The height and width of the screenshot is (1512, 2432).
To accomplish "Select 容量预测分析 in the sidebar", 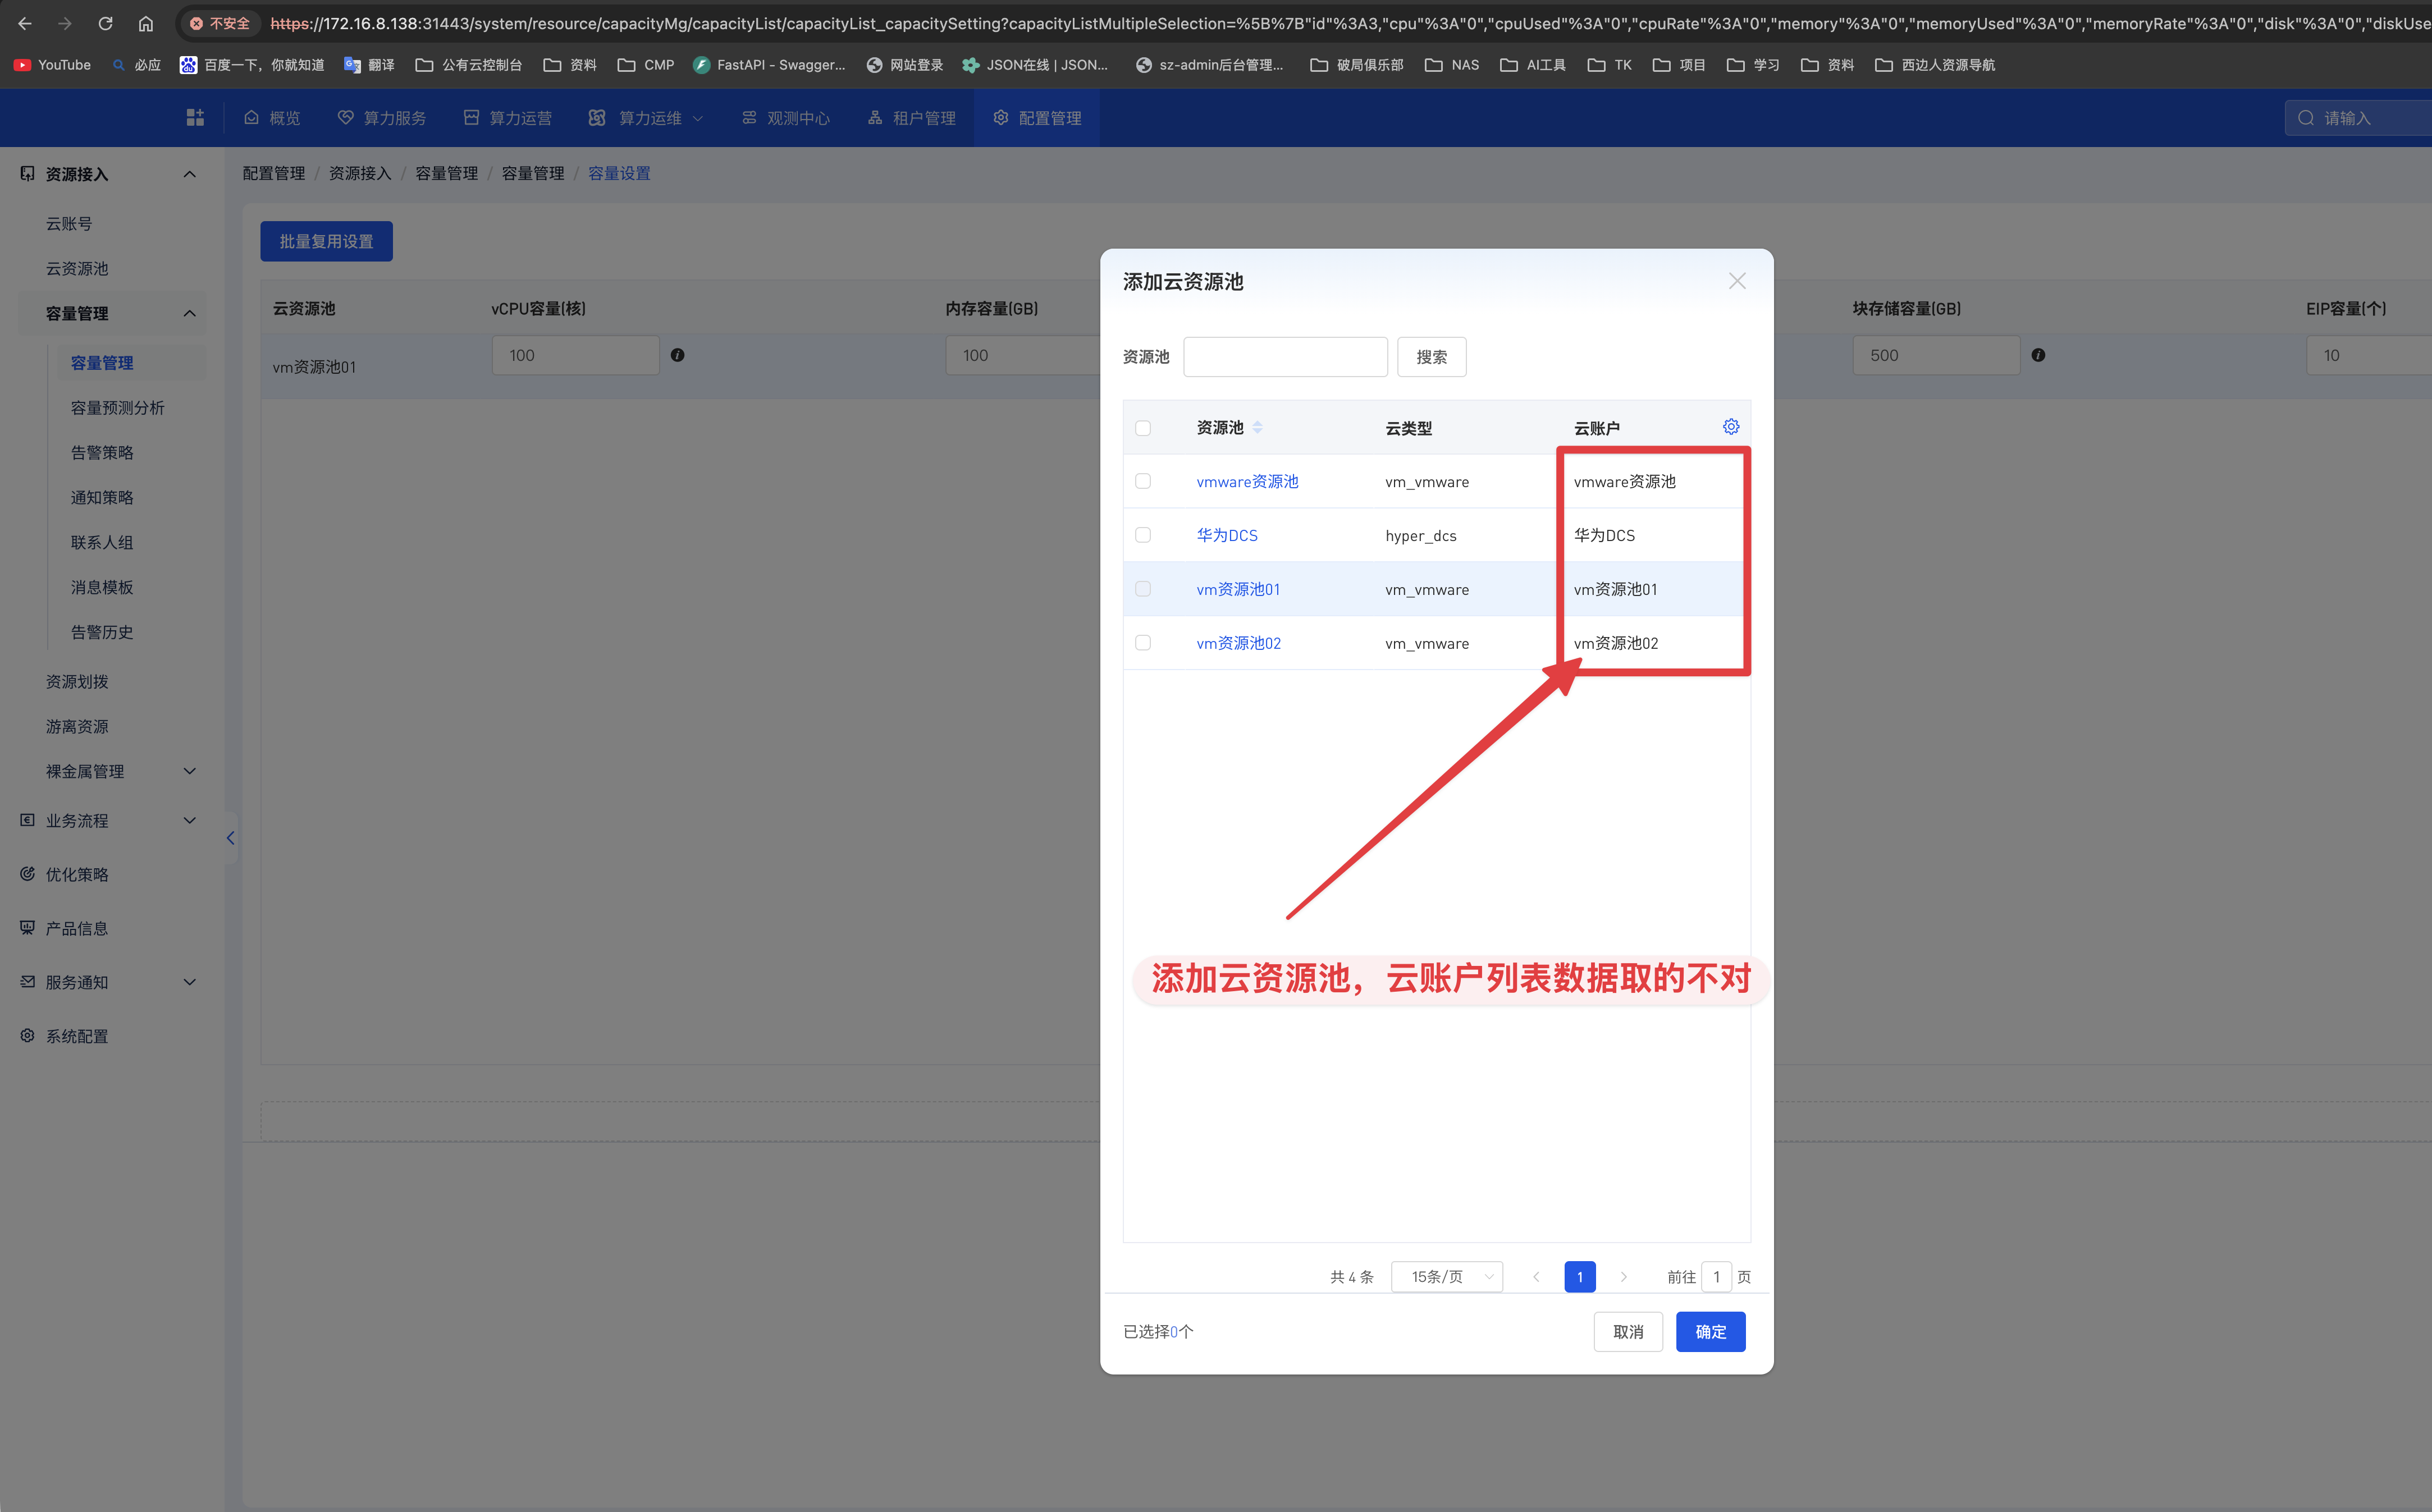I will coord(117,408).
